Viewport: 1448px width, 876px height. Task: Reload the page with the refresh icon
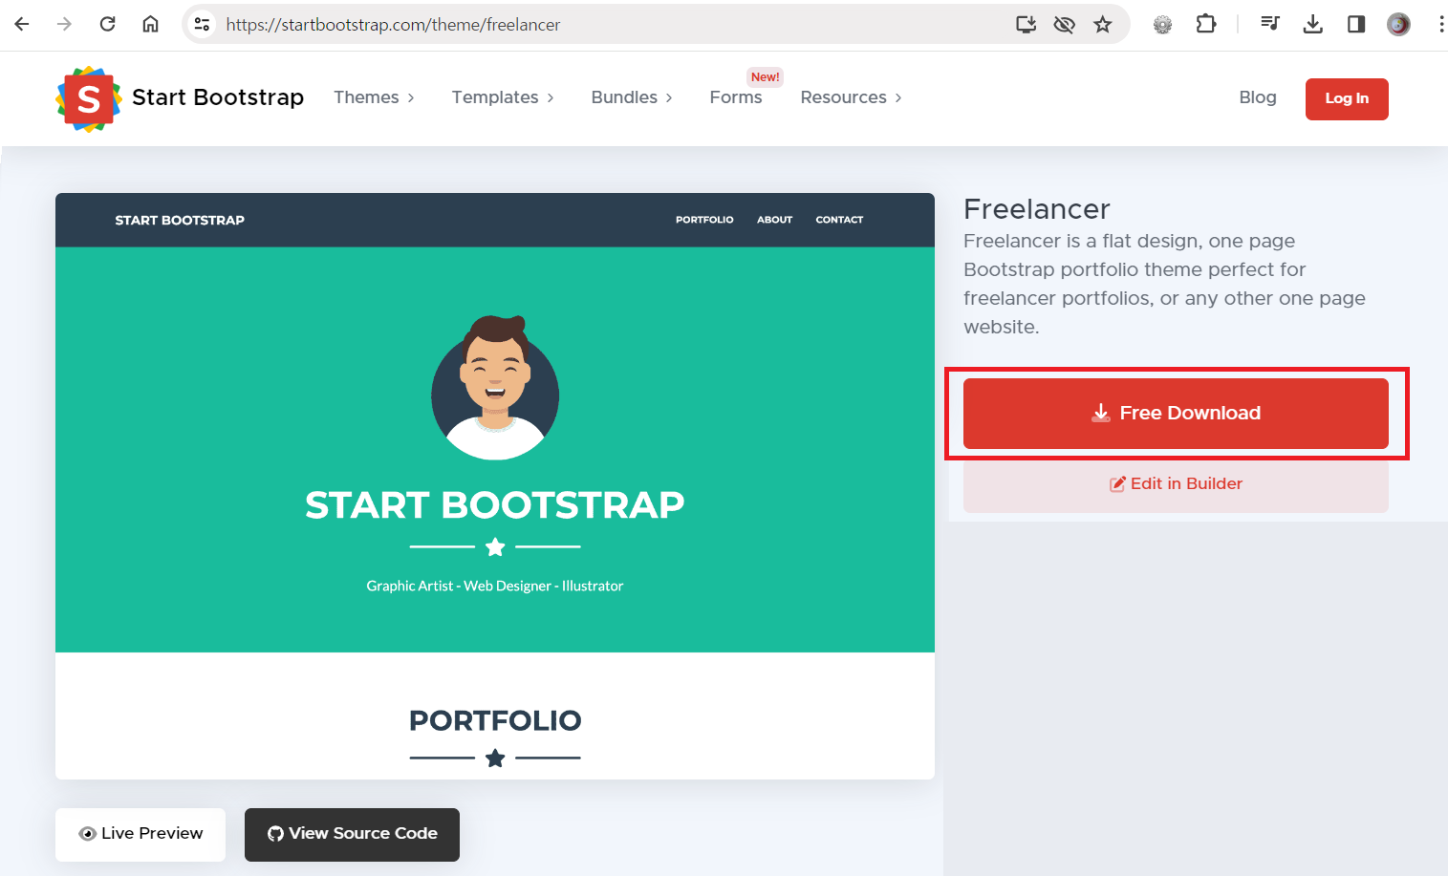click(x=107, y=24)
